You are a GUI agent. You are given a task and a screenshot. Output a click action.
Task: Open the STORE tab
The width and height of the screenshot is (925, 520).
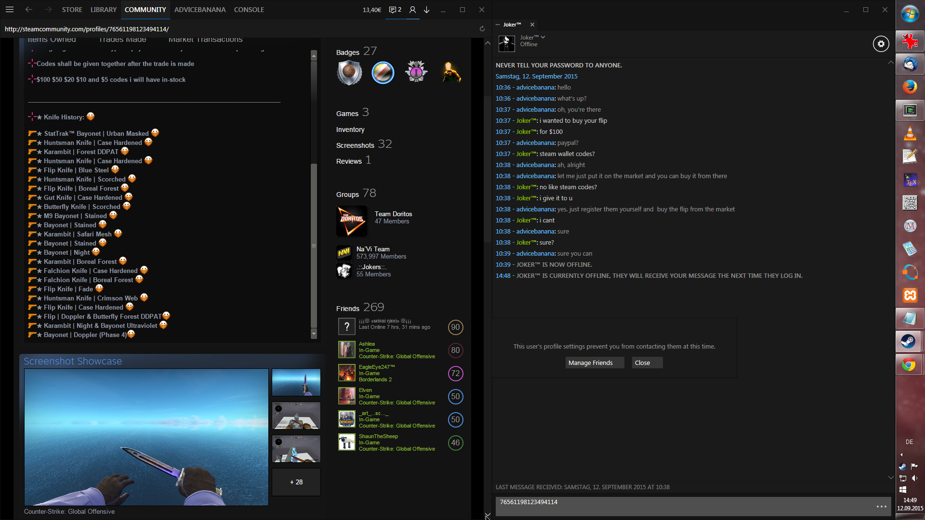click(x=72, y=10)
